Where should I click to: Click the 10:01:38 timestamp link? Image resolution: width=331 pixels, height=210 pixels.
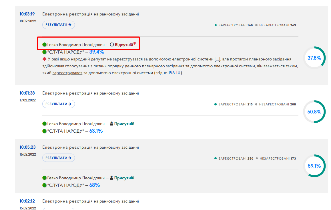(27, 93)
